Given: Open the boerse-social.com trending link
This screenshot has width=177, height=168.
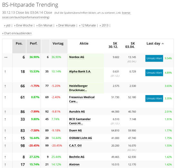Looking at the screenshot, I should (x=66, y=15).
